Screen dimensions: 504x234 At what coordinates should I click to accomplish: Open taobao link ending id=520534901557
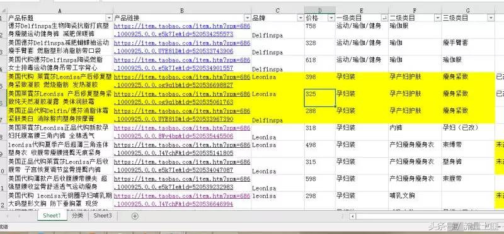tap(182, 64)
